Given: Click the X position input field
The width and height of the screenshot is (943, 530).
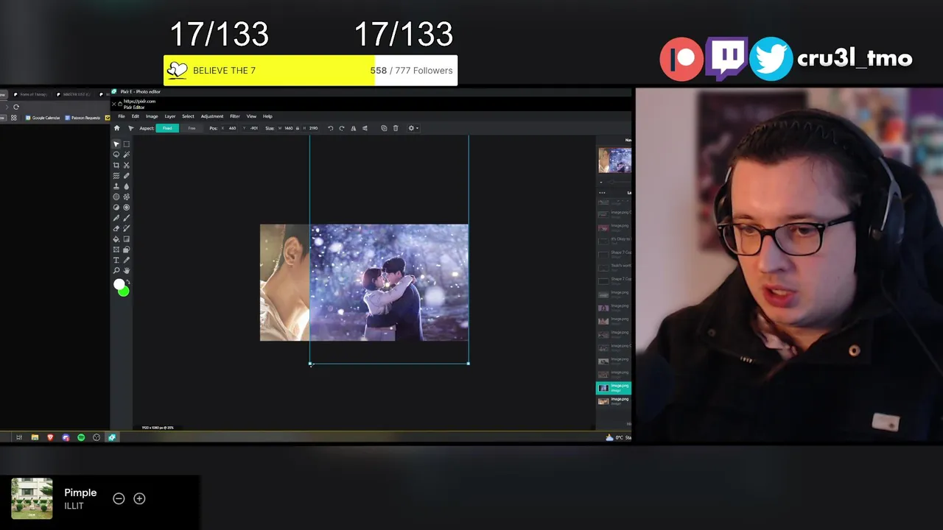Looking at the screenshot, I should tap(229, 128).
